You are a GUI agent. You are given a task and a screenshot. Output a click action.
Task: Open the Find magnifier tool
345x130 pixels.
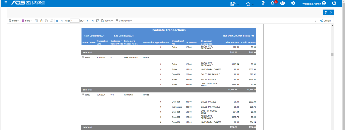pos(52,21)
